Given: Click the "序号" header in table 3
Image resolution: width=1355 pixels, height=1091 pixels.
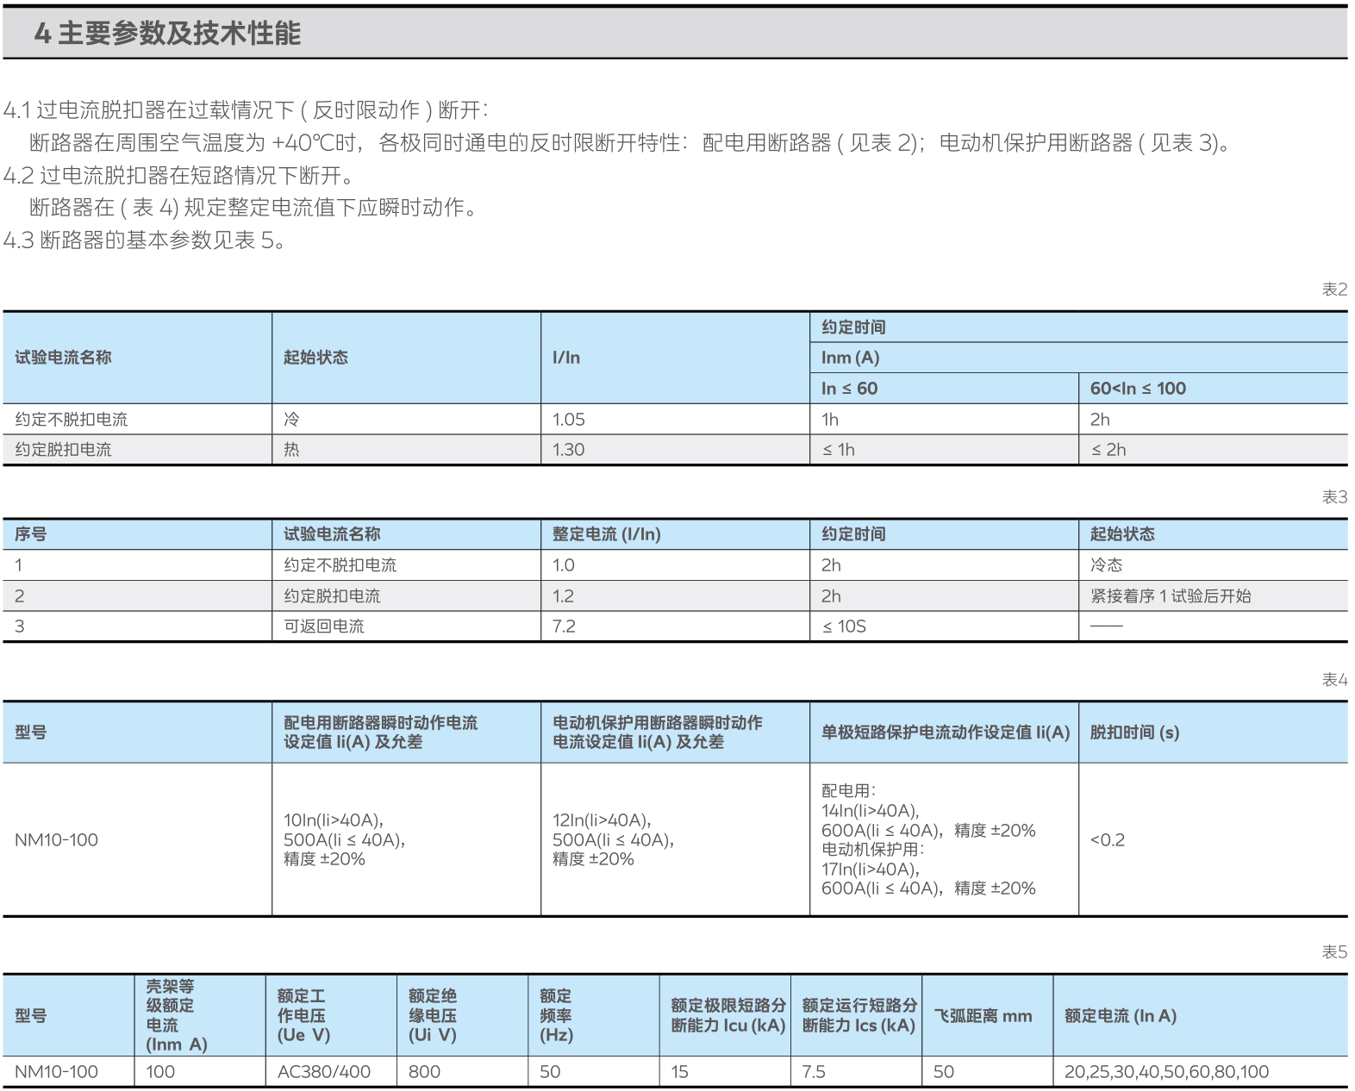Looking at the screenshot, I should (x=30, y=534).
